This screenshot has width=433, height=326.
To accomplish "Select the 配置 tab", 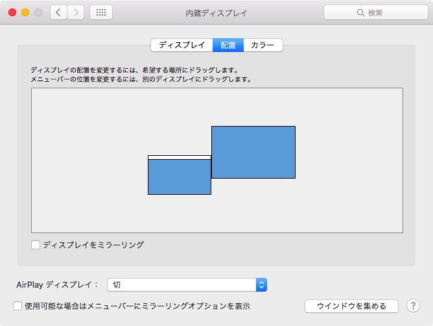I will click(x=228, y=45).
